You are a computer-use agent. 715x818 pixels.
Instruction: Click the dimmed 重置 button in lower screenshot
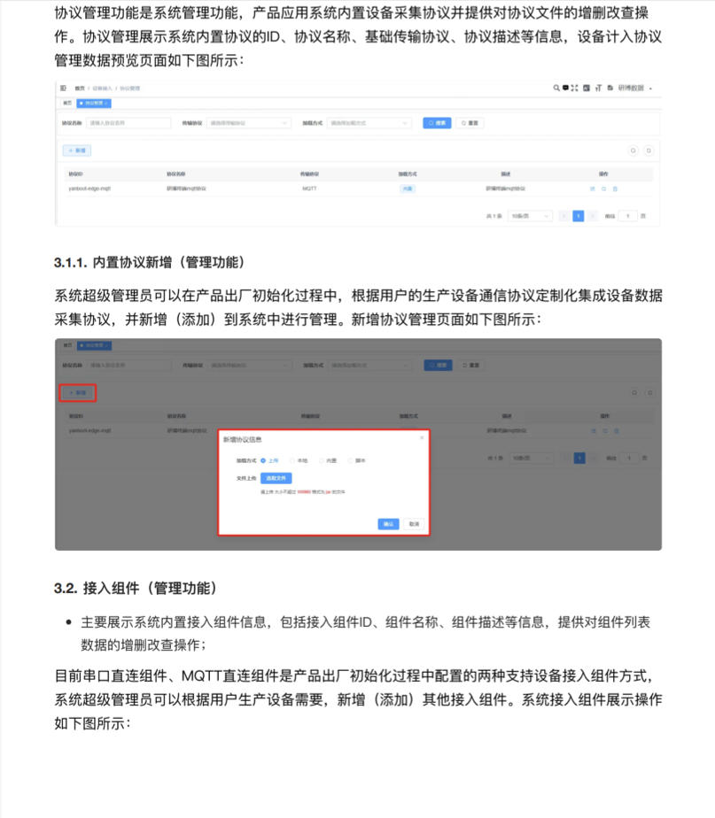[471, 365]
